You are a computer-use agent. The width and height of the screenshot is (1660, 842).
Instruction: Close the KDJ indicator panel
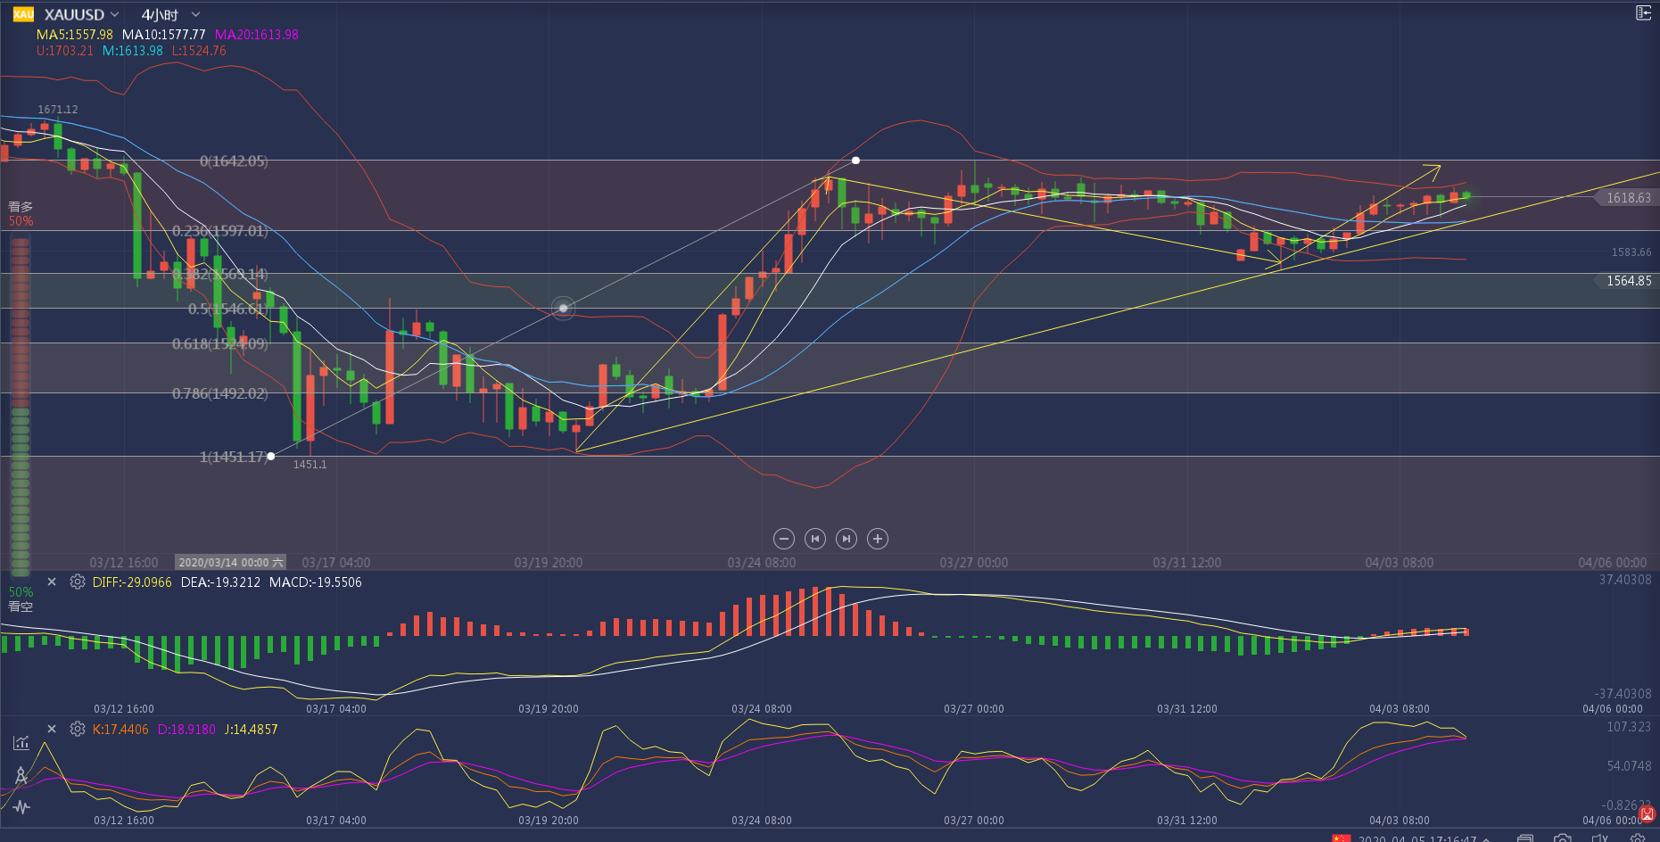[x=52, y=729]
